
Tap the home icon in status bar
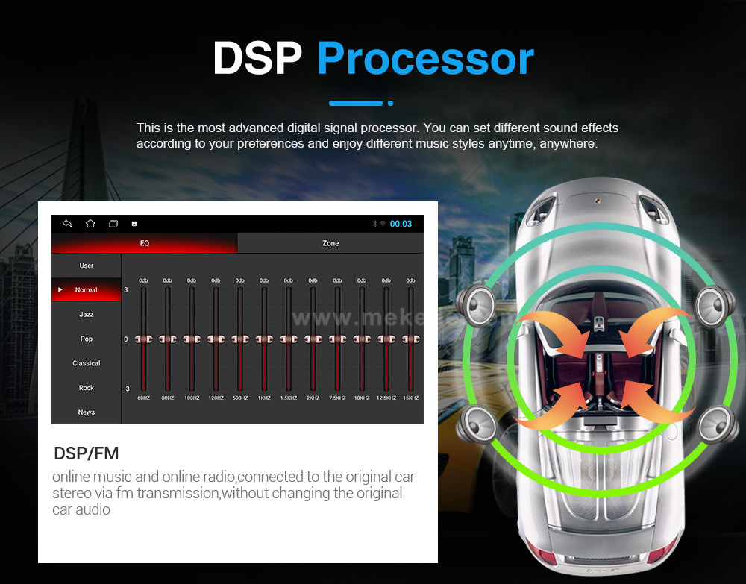tap(90, 224)
